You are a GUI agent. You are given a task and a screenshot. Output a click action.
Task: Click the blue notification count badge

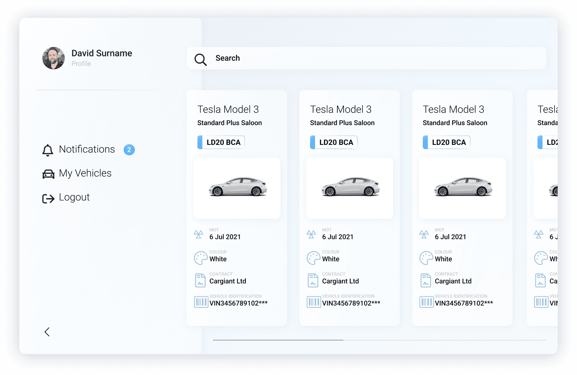[129, 149]
